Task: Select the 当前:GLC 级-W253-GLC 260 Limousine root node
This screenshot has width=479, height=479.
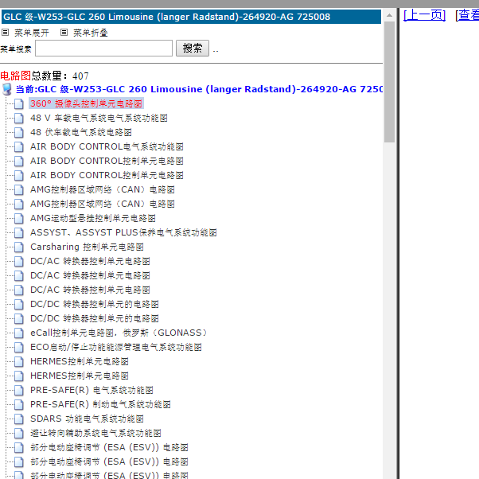Action: pyautogui.click(x=199, y=89)
